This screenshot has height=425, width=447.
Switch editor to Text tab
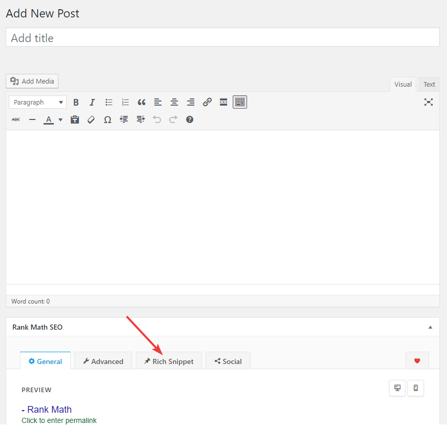click(x=429, y=85)
